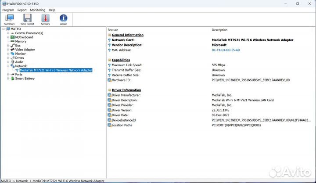Open the Help menu
Screen dimensions: 316x183
52,10
